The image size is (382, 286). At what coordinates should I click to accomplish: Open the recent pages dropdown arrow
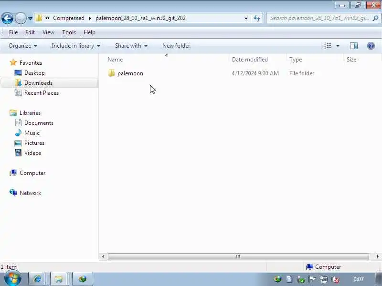[x=30, y=19]
